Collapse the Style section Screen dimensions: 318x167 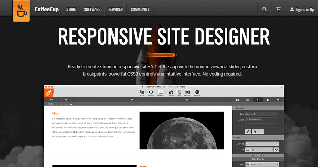click(258, 138)
